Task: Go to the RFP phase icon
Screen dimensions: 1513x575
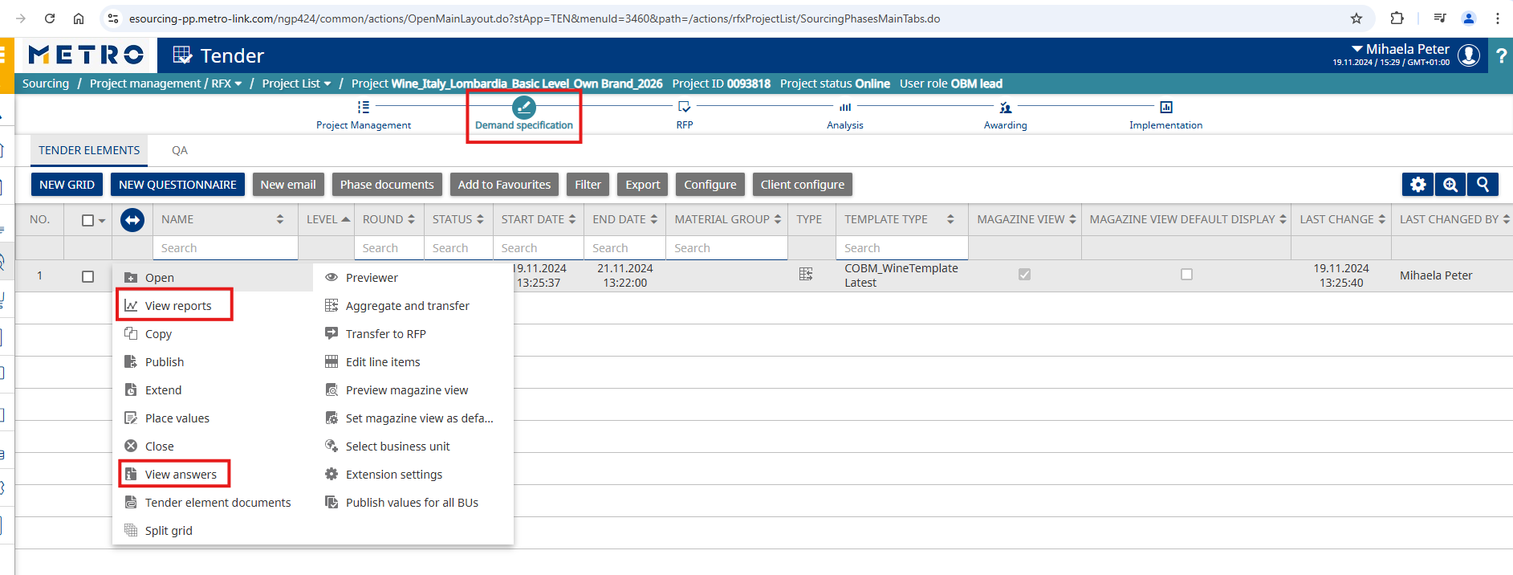Action: (x=685, y=107)
